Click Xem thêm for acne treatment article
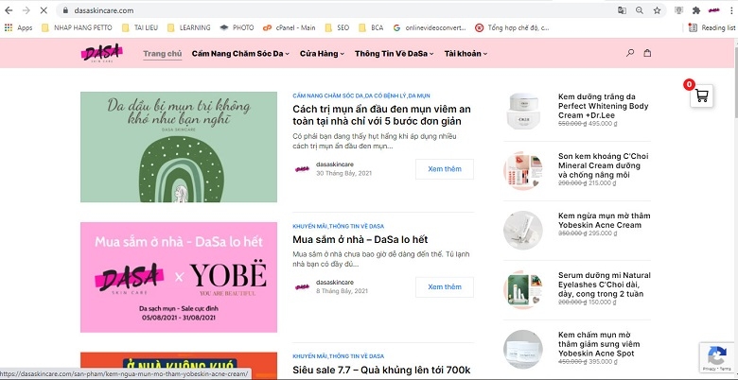 coord(445,169)
